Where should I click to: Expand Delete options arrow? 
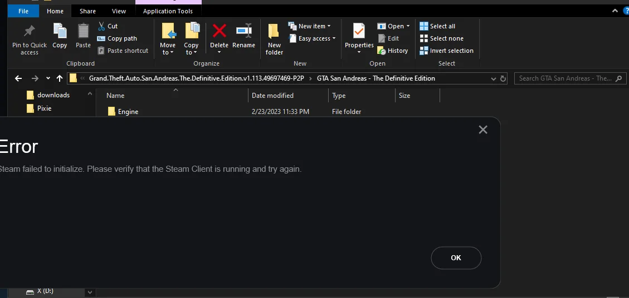(x=219, y=52)
